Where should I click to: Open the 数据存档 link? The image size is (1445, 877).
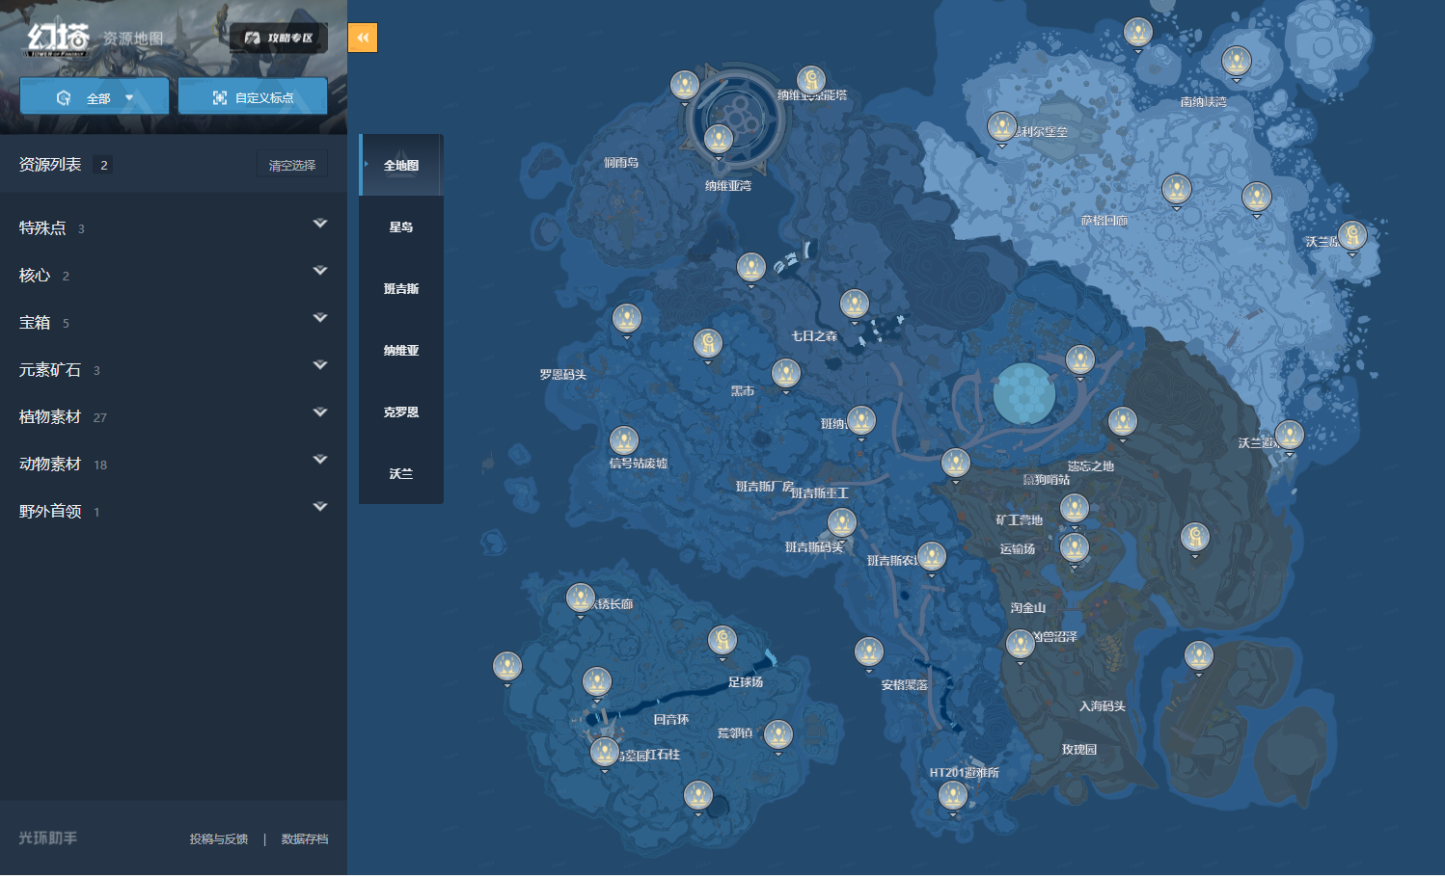(305, 839)
